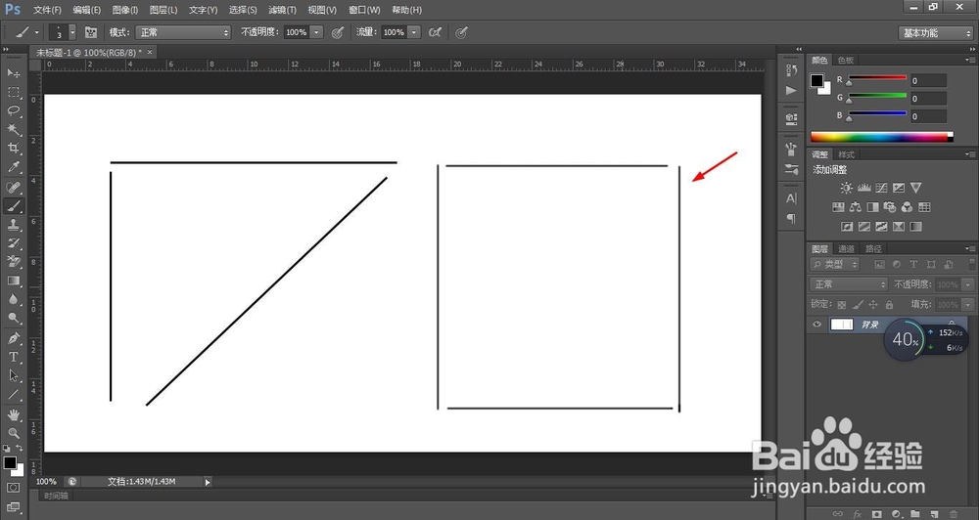Enable airbrush build-up mode
The height and width of the screenshot is (520, 979).
[x=436, y=32]
